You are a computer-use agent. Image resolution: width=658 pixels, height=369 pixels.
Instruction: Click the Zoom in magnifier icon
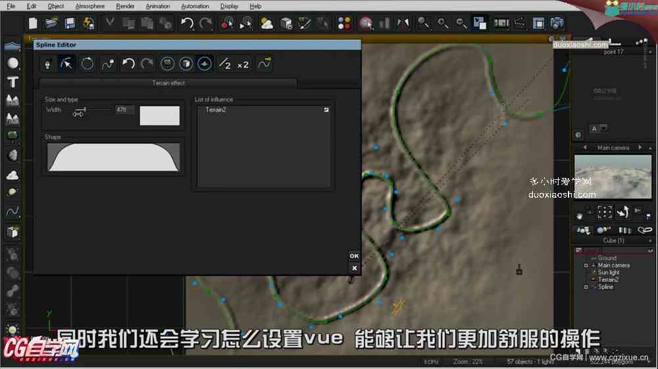click(442, 24)
